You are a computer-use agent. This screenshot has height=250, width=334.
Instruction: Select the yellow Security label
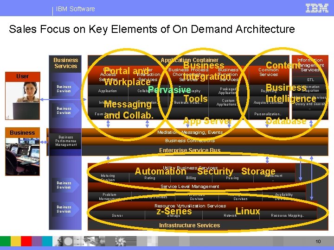(x=215, y=171)
